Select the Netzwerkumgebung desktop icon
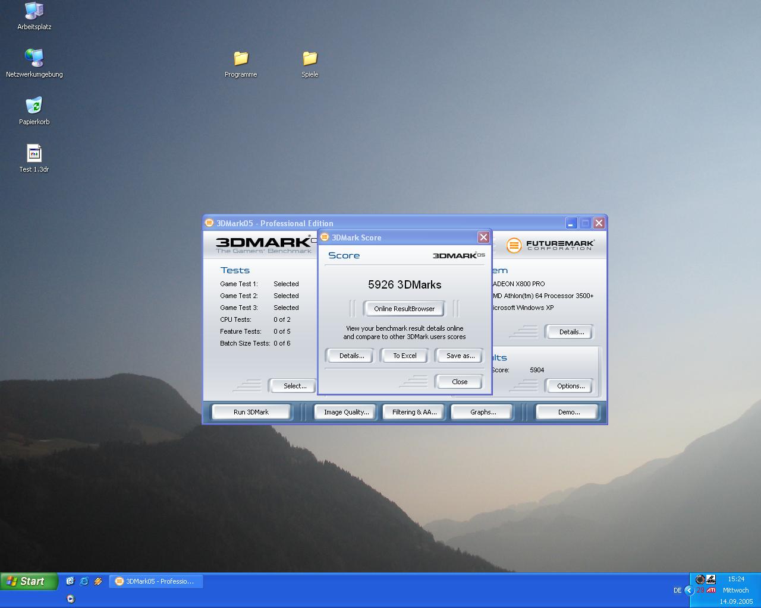 34,63
